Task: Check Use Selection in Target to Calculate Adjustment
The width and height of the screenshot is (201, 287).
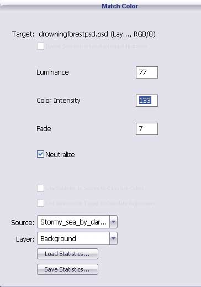Action: click(x=40, y=203)
